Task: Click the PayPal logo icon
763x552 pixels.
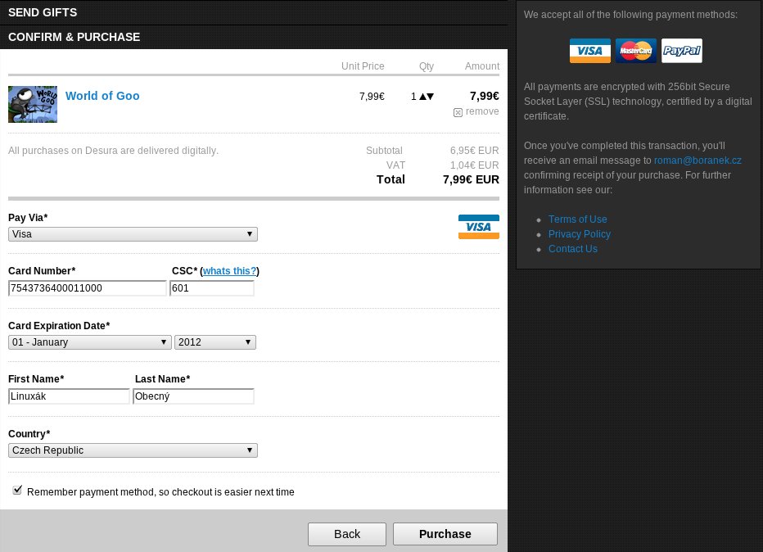Action: [681, 51]
